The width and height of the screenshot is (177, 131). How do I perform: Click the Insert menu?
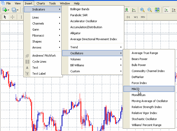(x=28, y=3)
